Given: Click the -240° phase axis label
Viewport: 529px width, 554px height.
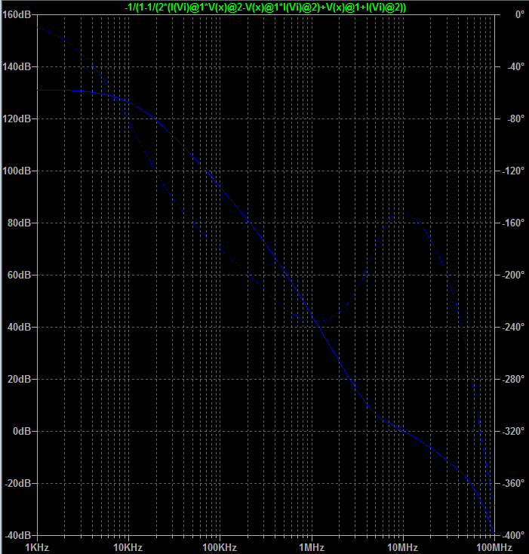Looking at the screenshot, I should click(x=513, y=327).
